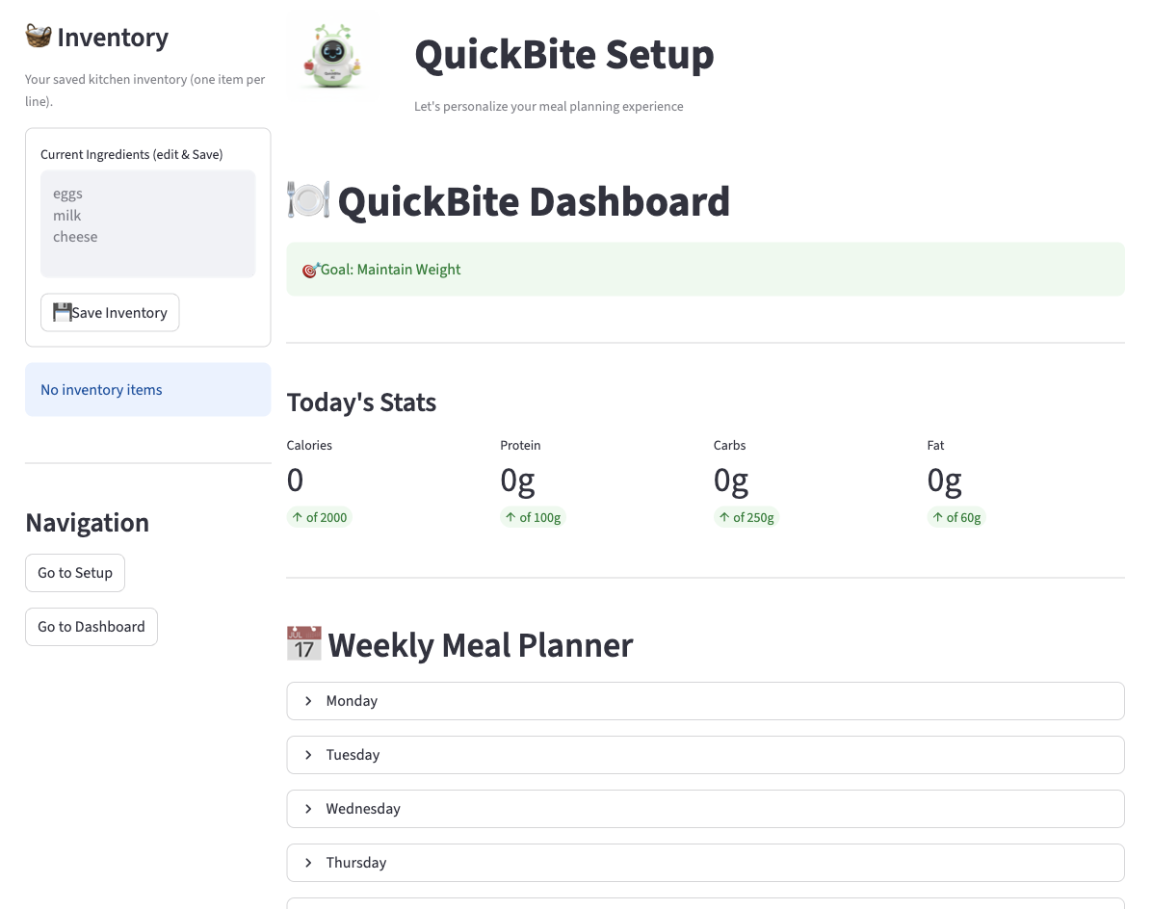1152x909 pixels.
Task: Open Go to Dashboard button
Action: click(92, 626)
